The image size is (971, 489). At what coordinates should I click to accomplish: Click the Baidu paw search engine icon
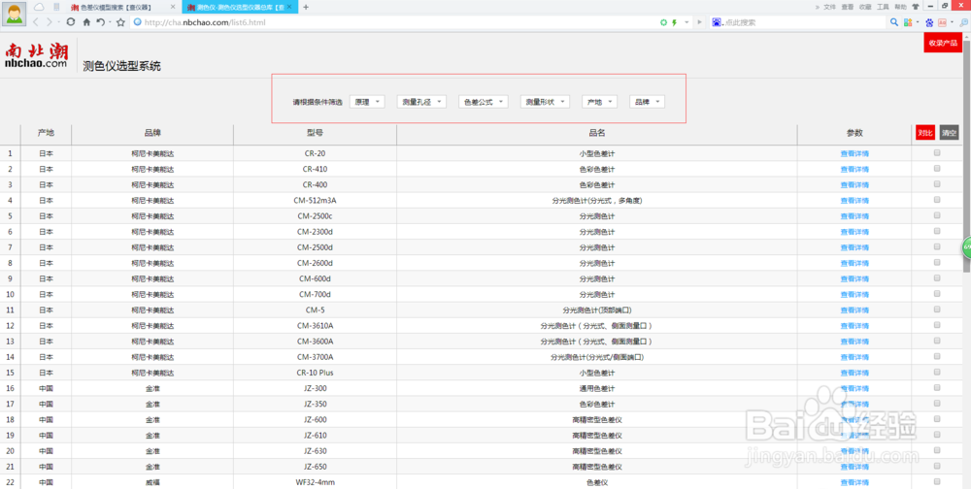point(717,22)
